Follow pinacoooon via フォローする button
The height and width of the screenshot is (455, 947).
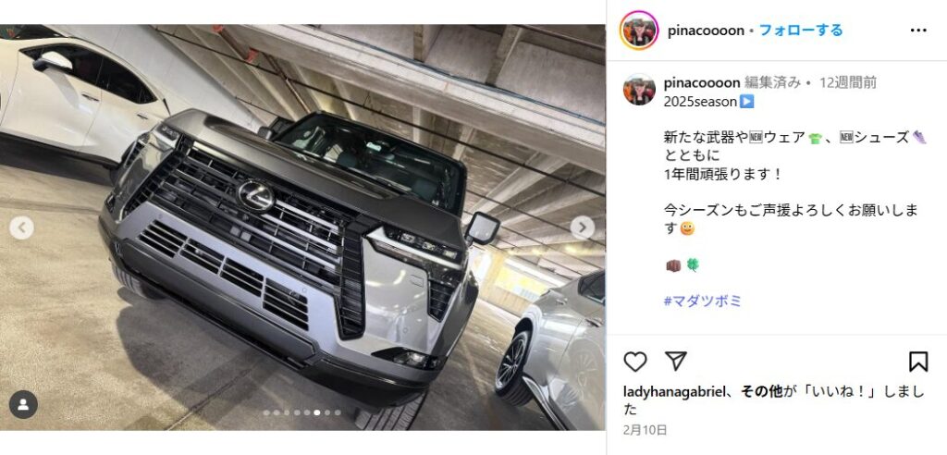[x=801, y=31]
